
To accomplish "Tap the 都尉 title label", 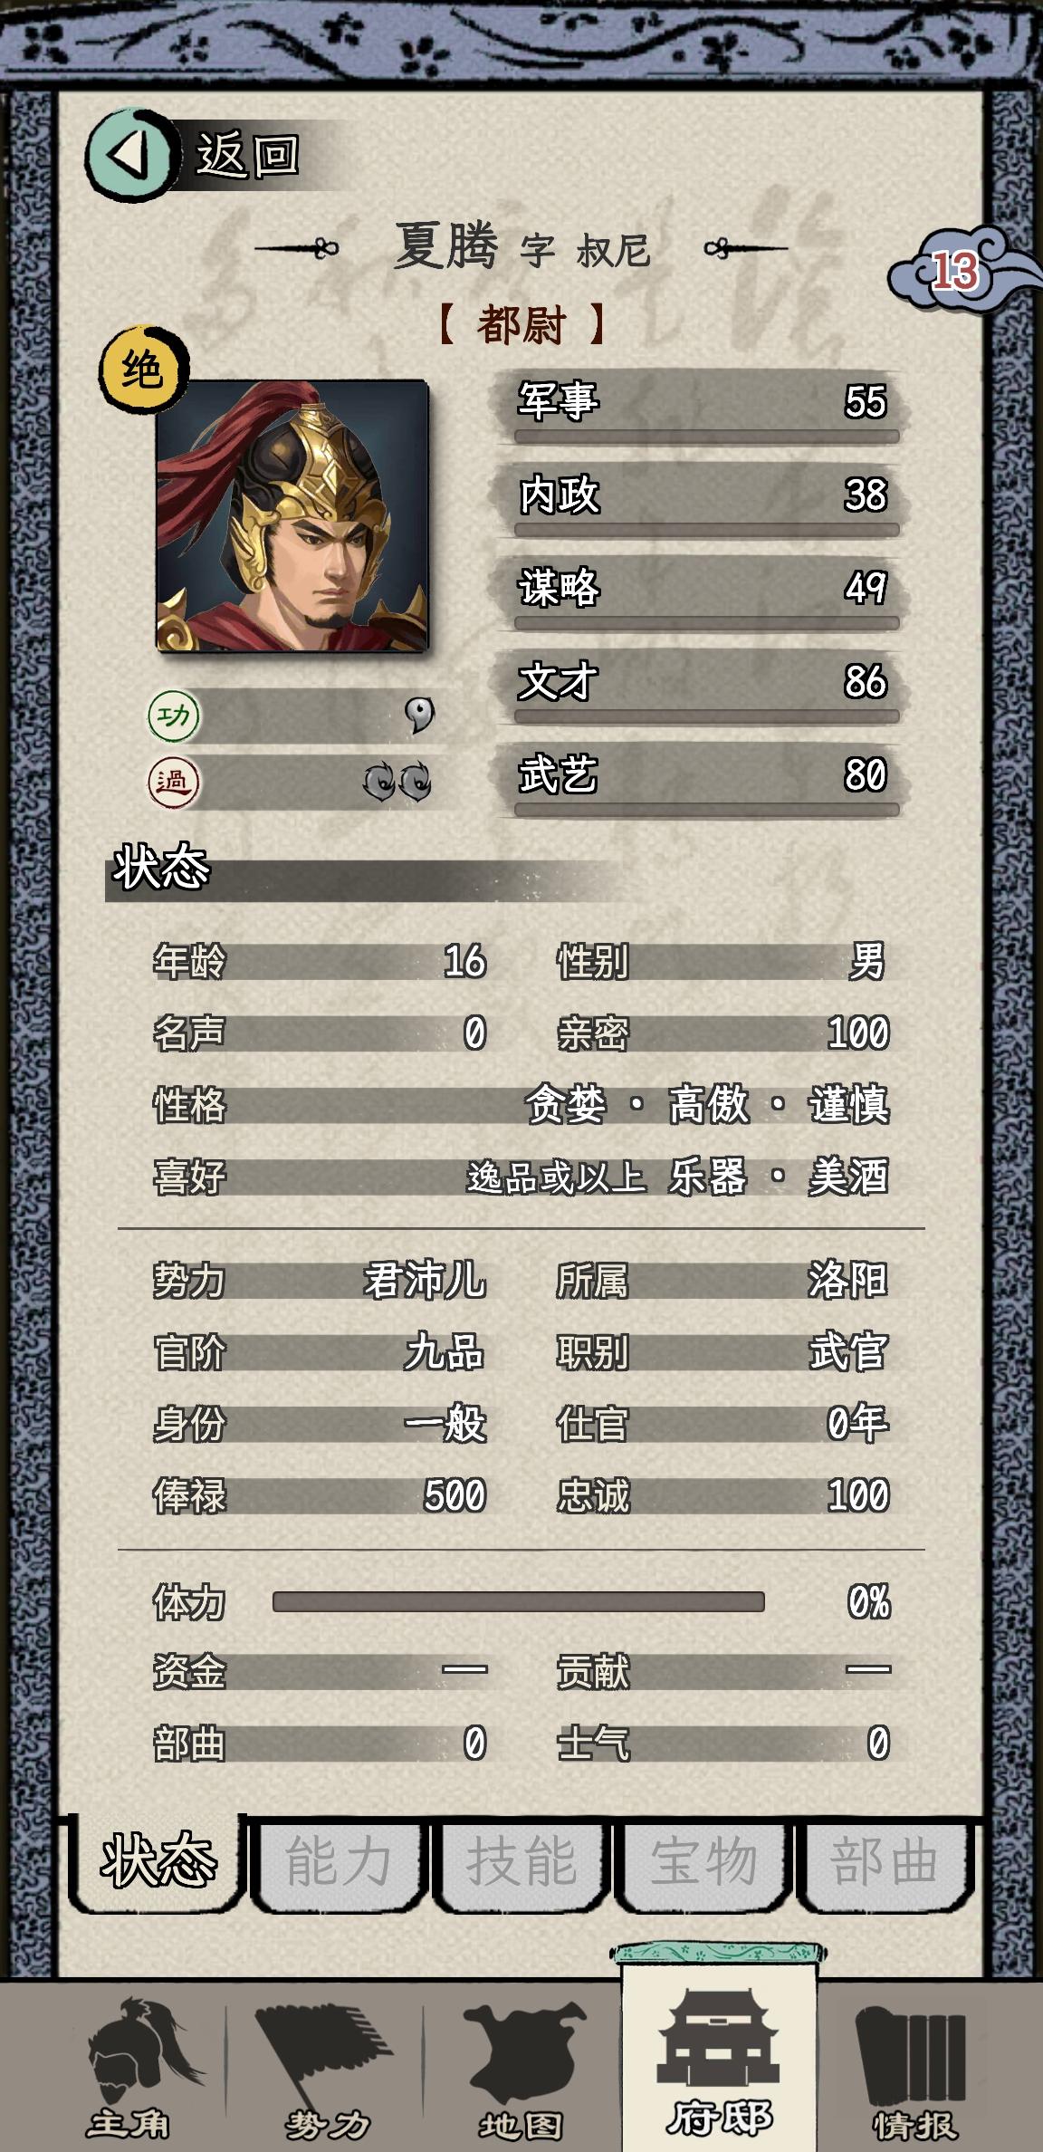I will (521, 324).
